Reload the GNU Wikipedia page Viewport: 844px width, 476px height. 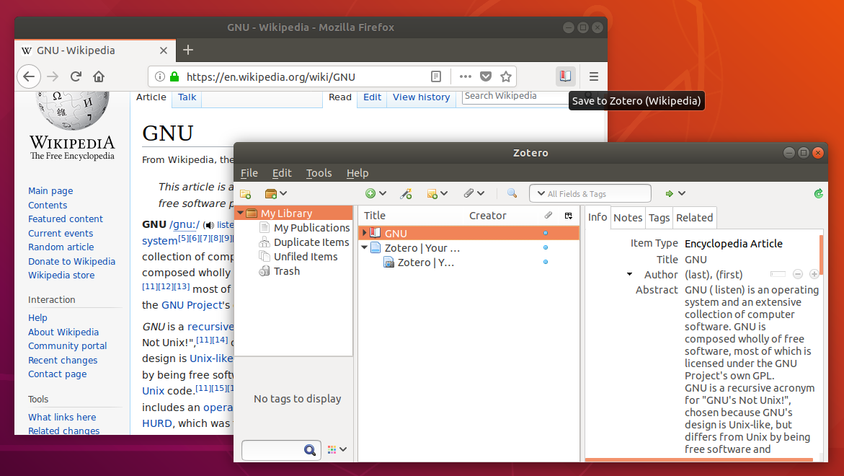pyautogui.click(x=76, y=76)
